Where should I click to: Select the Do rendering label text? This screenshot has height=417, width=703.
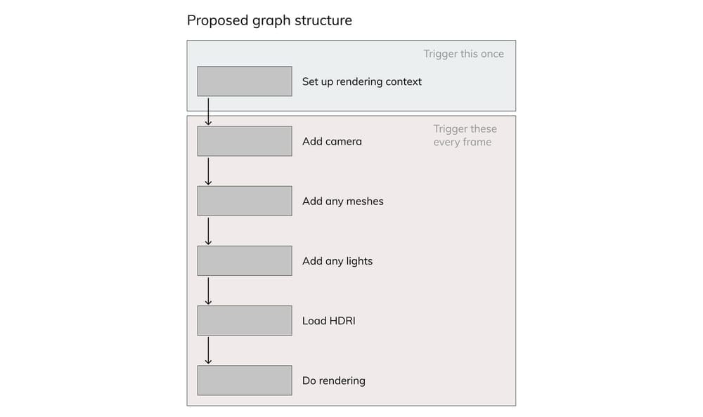(x=333, y=380)
